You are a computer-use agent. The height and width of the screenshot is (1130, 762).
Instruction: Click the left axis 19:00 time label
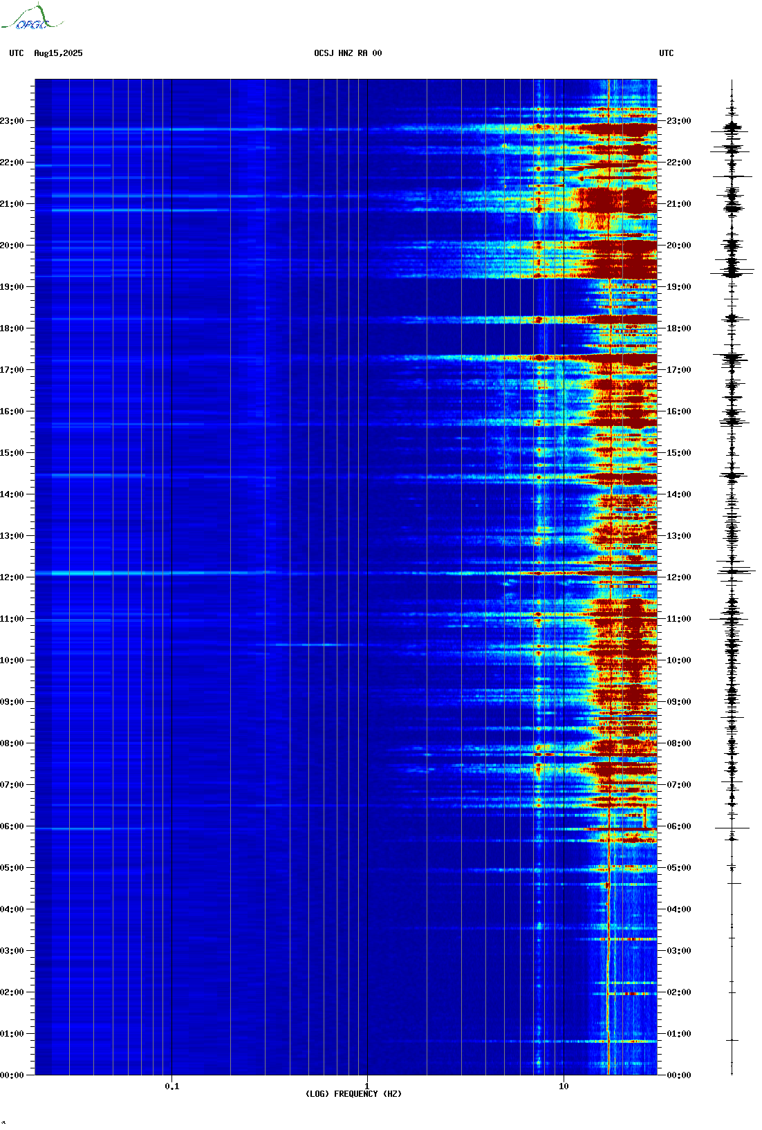(12, 287)
